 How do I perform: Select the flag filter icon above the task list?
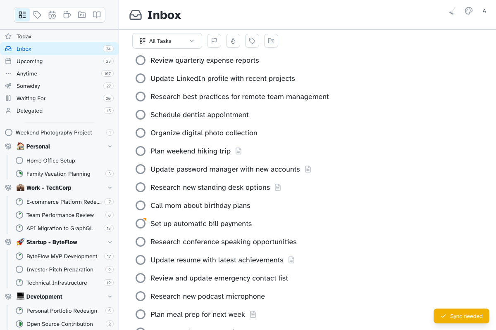(x=214, y=41)
